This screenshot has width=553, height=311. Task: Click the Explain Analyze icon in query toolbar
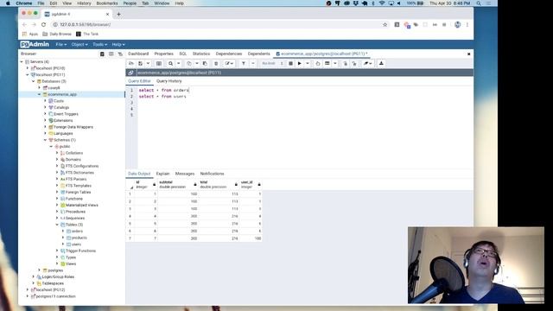tap(327, 63)
